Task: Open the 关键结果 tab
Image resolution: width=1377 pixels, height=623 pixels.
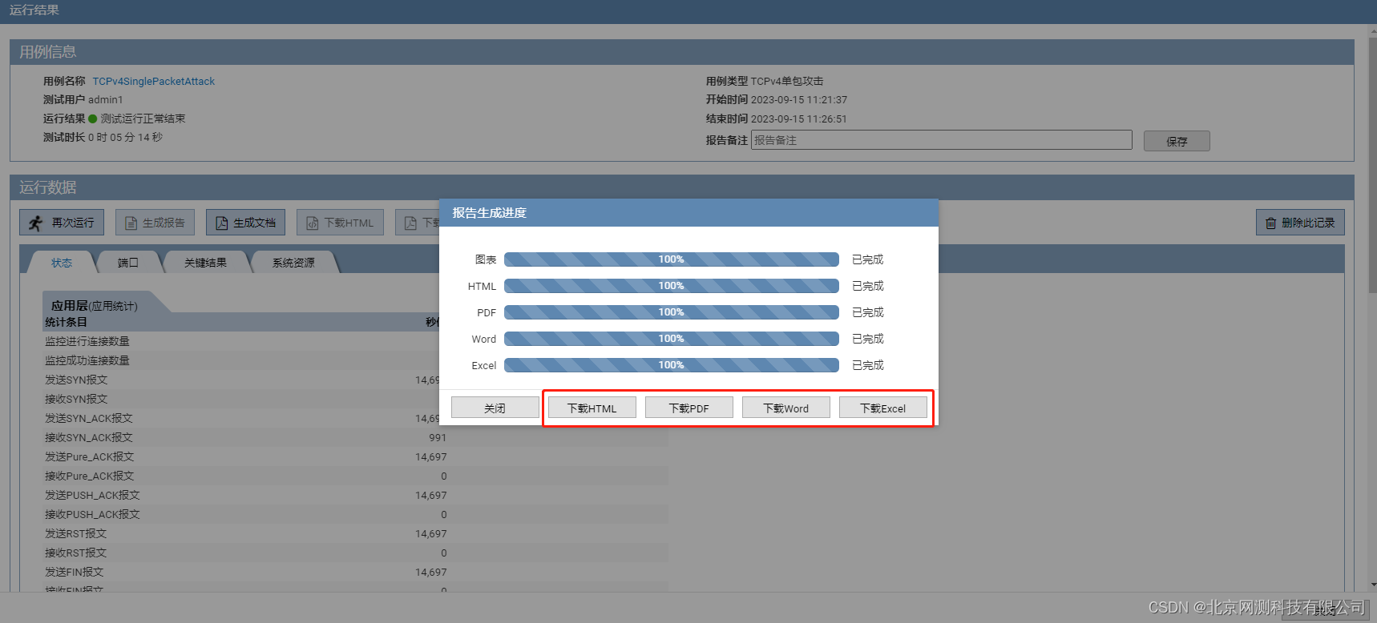Action: (205, 263)
